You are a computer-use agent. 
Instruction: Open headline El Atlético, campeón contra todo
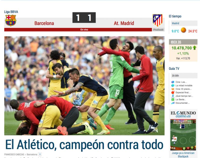point(84,144)
